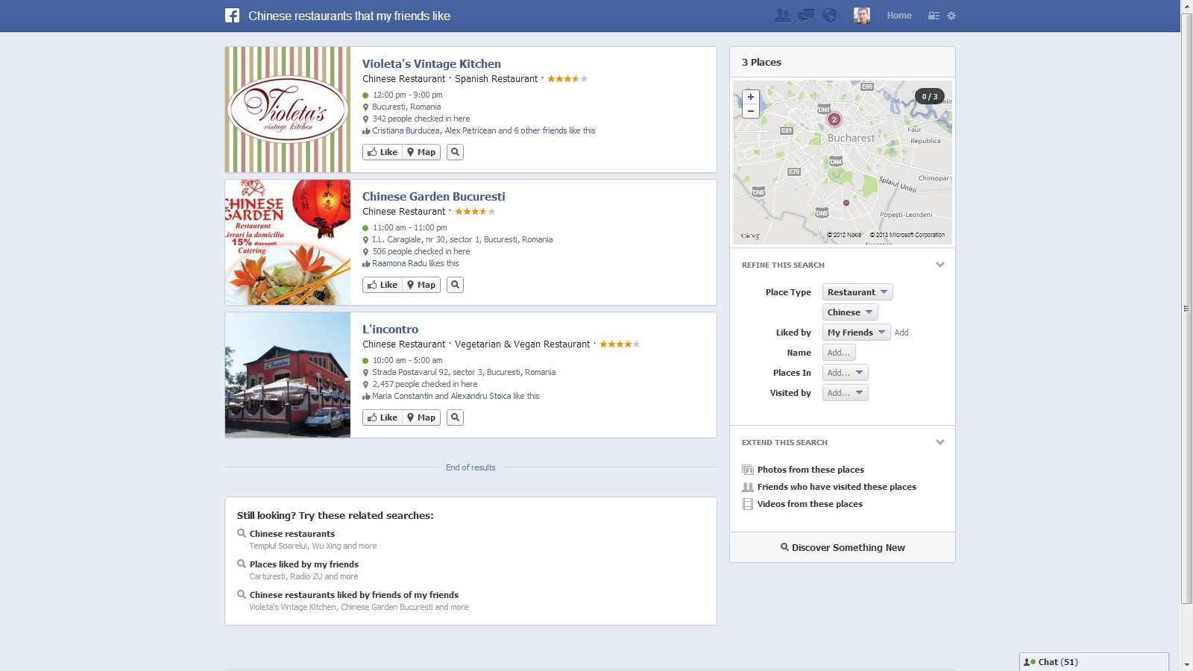Toggle Like on Violeta's Vintage Kitchen
This screenshot has height=671, width=1193.
click(383, 151)
